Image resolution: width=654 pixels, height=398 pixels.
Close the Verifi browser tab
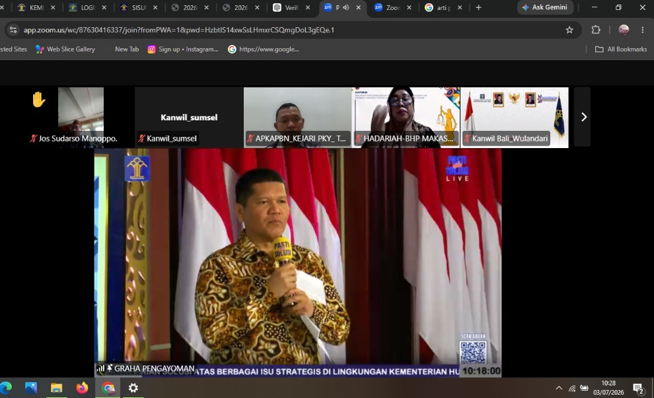[308, 7]
